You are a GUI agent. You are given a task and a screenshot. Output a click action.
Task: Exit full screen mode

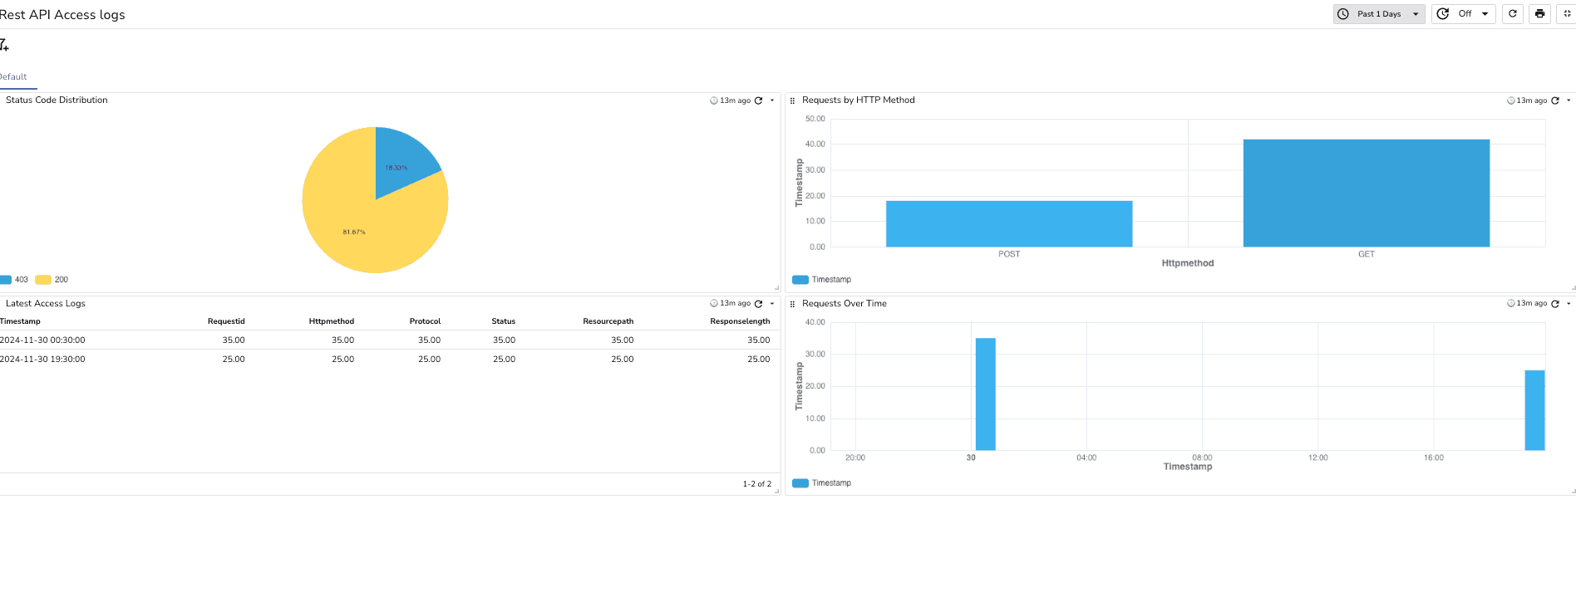pos(1567,14)
